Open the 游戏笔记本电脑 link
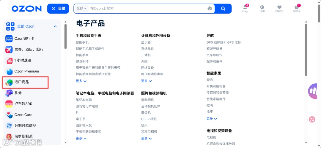Screen dimensions: 321x148 [87, 106]
